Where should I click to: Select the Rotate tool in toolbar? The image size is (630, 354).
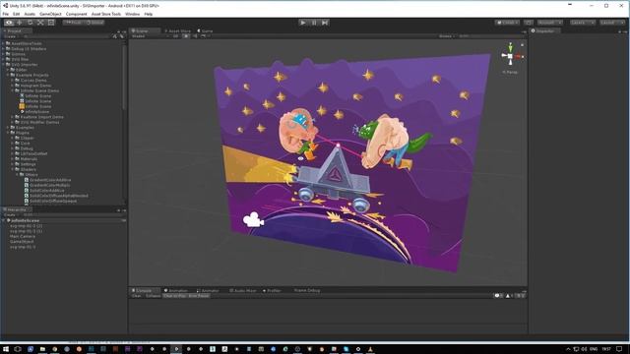tap(30, 23)
